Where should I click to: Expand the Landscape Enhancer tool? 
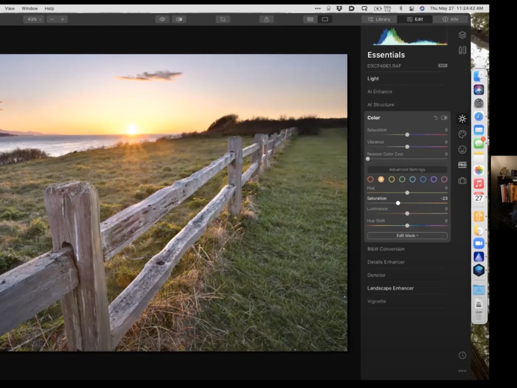pyautogui.click(x=390, y=288)
